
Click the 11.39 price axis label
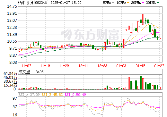12,35
